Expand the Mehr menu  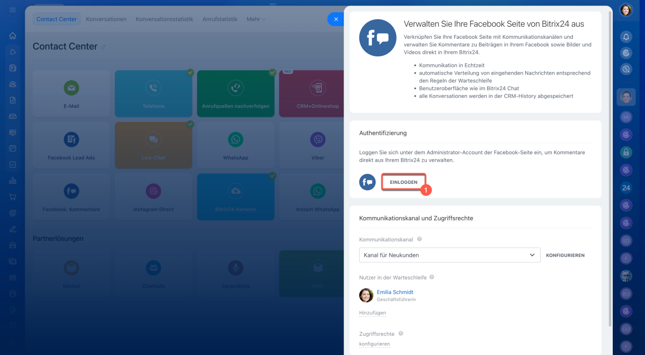[255, 19]
